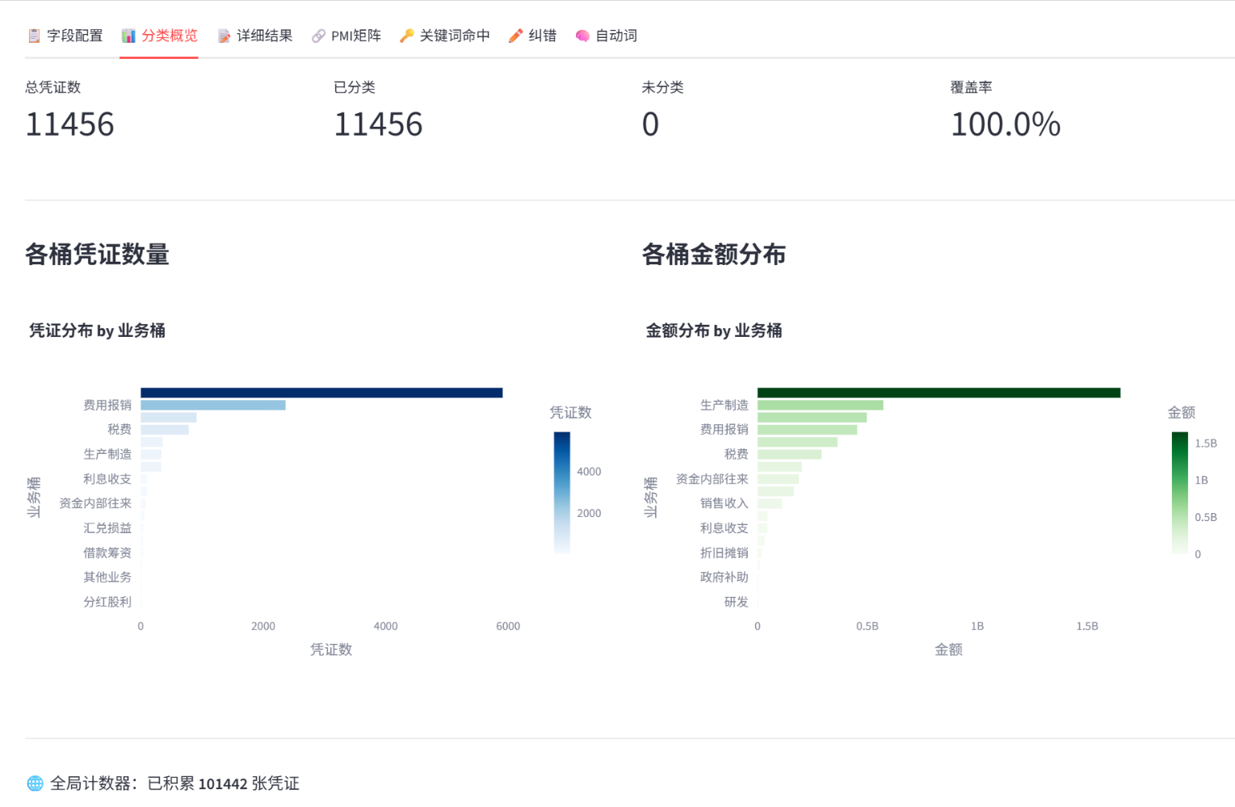Click the 分红股利 label on voucher chart axis
Viewport: 1235px width, 807px height.
107,602
